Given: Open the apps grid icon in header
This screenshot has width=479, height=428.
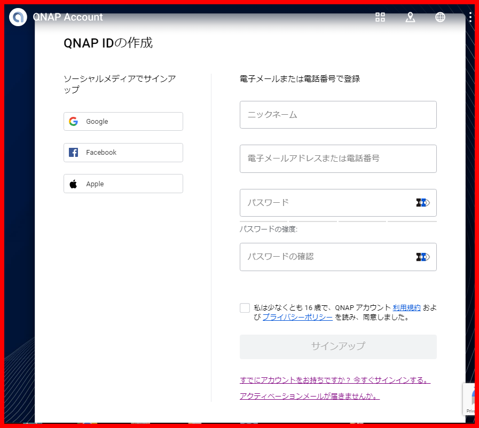Looking at the screenshot, I should pyautogui.click(x=380, y=17).
